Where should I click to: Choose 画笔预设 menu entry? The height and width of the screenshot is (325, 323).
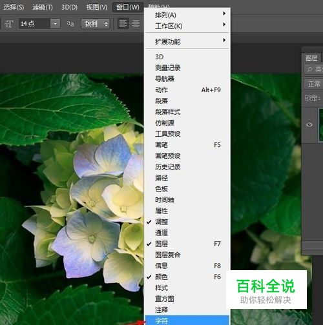tap(187, 156)
